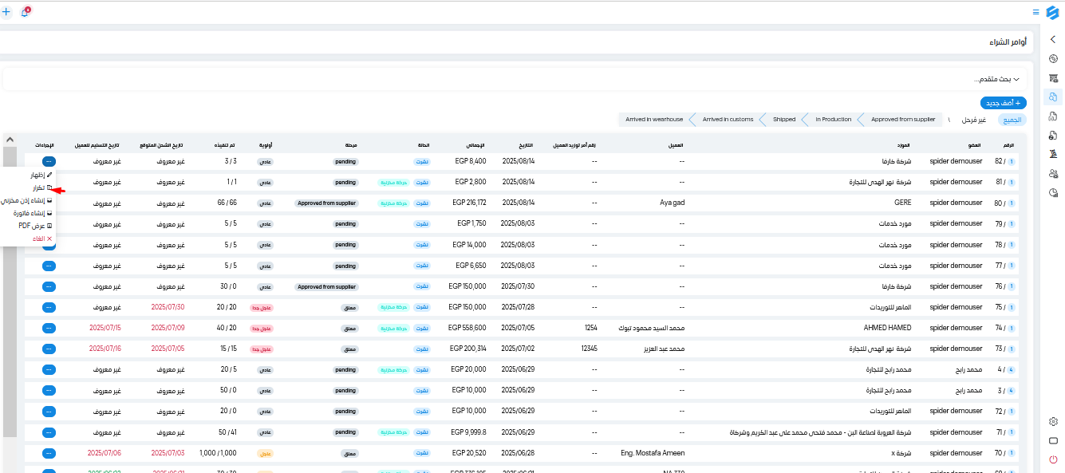
Task: Choose عرض PDF from the actions menu
Action: (36, 226)
